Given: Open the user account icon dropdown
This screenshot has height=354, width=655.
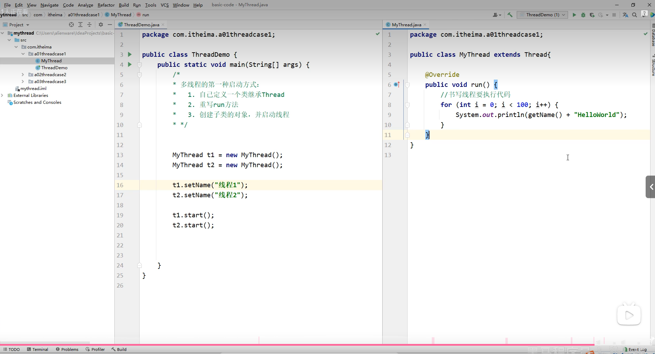Looking at the screenshot, I should pyautogui.click(x=497, y=15).
